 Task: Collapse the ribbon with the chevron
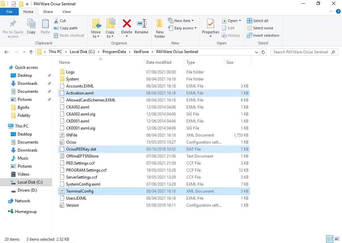tap(331, 12)
